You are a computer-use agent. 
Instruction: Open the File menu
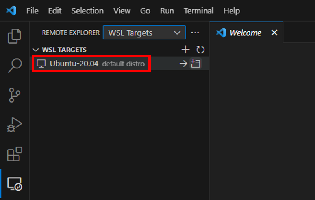tap(32, 11)
